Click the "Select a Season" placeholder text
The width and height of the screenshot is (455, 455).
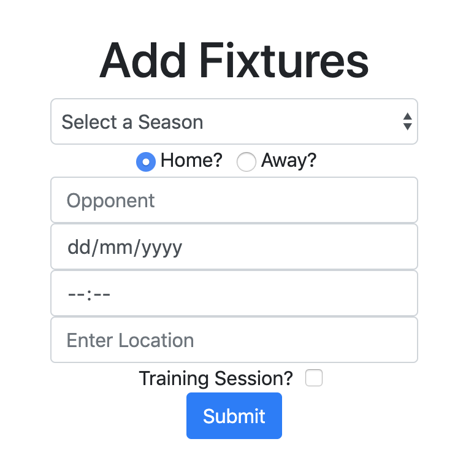pos(132,122)
